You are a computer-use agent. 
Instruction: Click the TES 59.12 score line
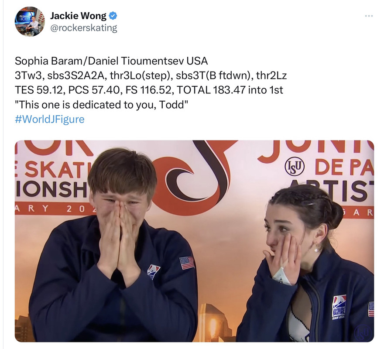click(149, 90)
